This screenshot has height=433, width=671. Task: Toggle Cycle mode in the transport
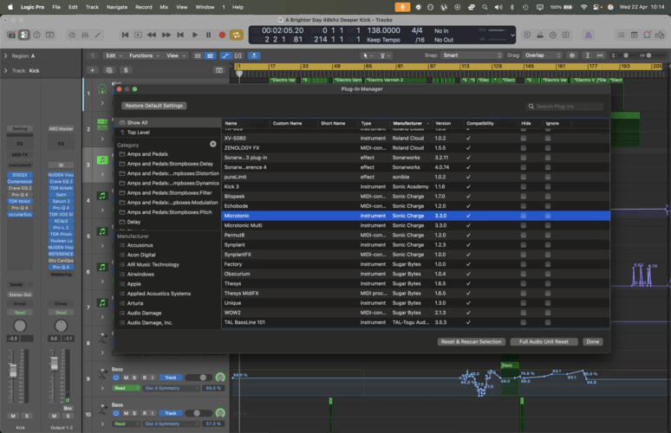click(236, 35)
